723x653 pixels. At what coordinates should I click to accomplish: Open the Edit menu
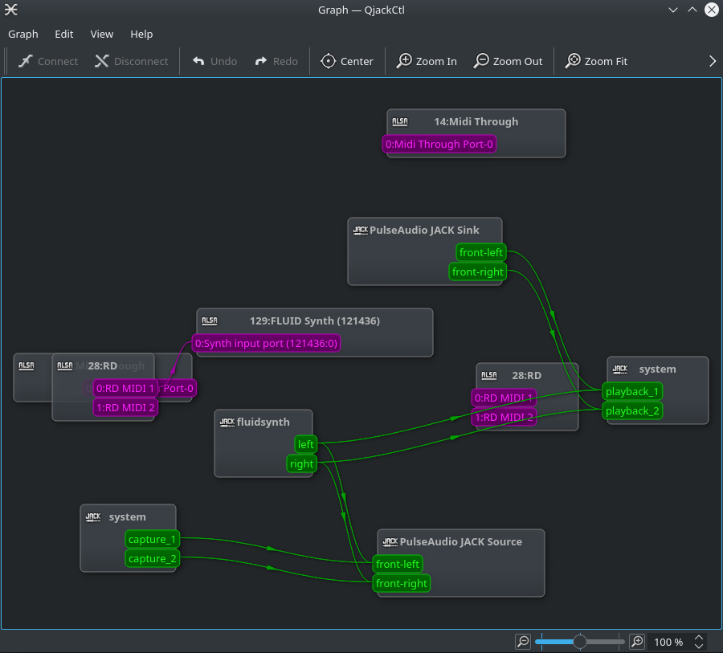coord(64,34)
